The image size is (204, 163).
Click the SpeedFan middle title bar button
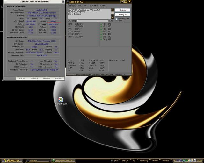pyautogui.click(x=126, y=1)
